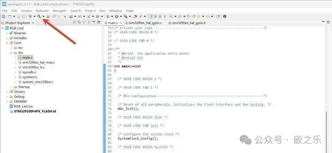Switch to the stm32f0xx_hal_gpio.h tab

click(x=187, y=23)
